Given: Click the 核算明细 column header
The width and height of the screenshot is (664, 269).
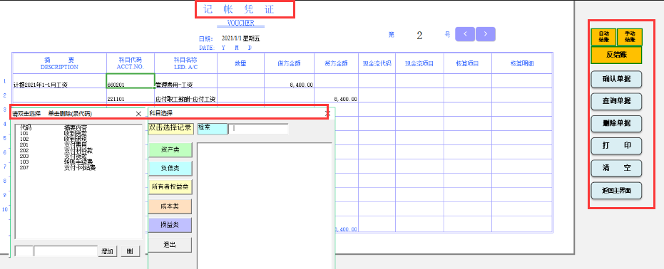Looking at the screenshot, I should (x=522, y=63).
